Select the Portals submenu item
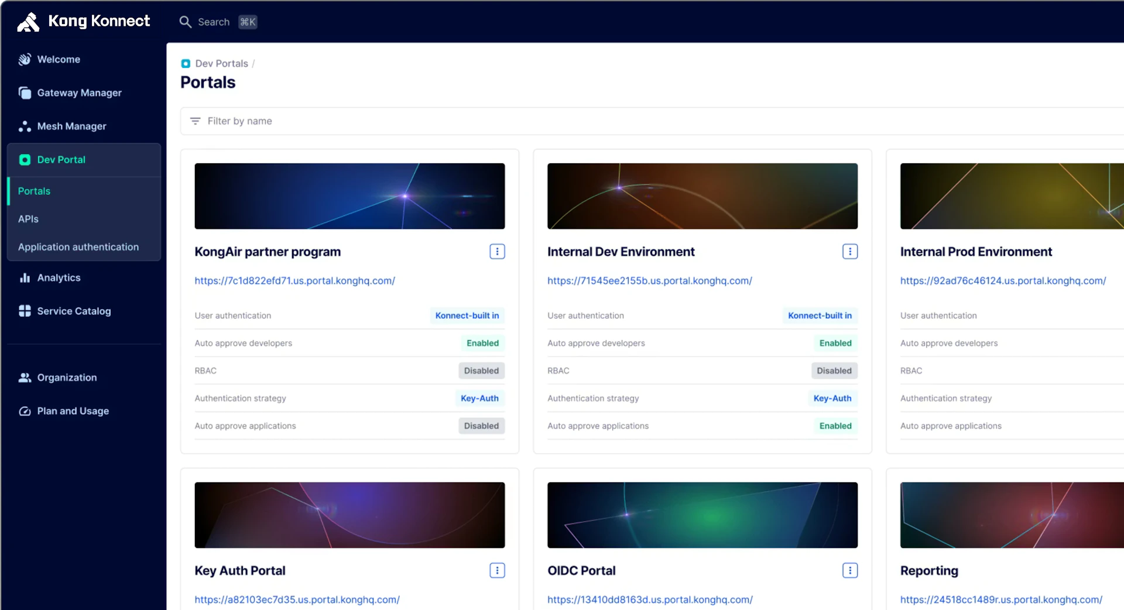The height and width of the screenshot is (610, 1124). point(84,191)
